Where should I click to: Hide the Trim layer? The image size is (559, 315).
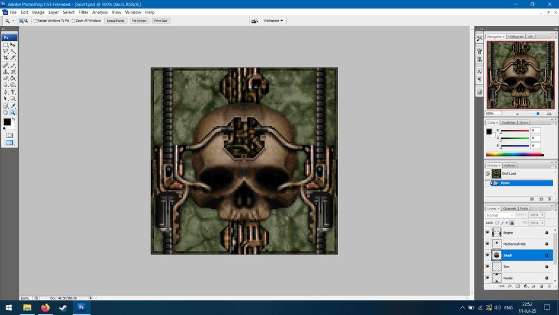coord(487,266)
